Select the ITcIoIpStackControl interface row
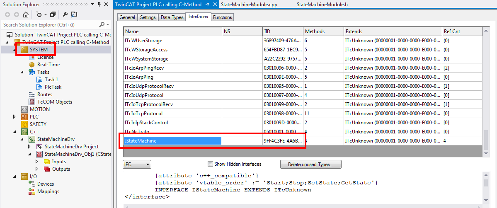497x208 pixels. pyautogui.click(x=303, y=122)
